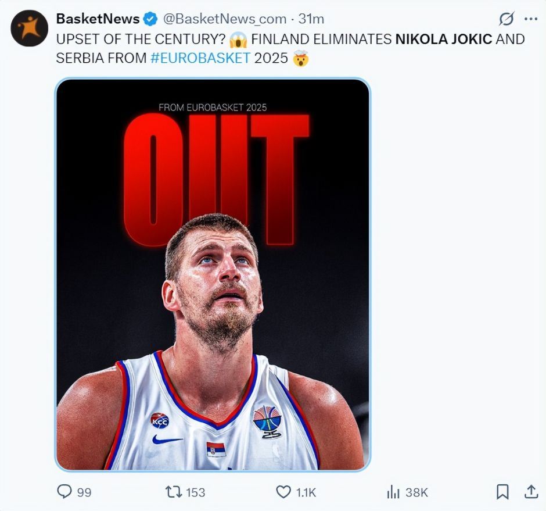
Task: Like the post with the heart icon
Action: click(283, 492)
